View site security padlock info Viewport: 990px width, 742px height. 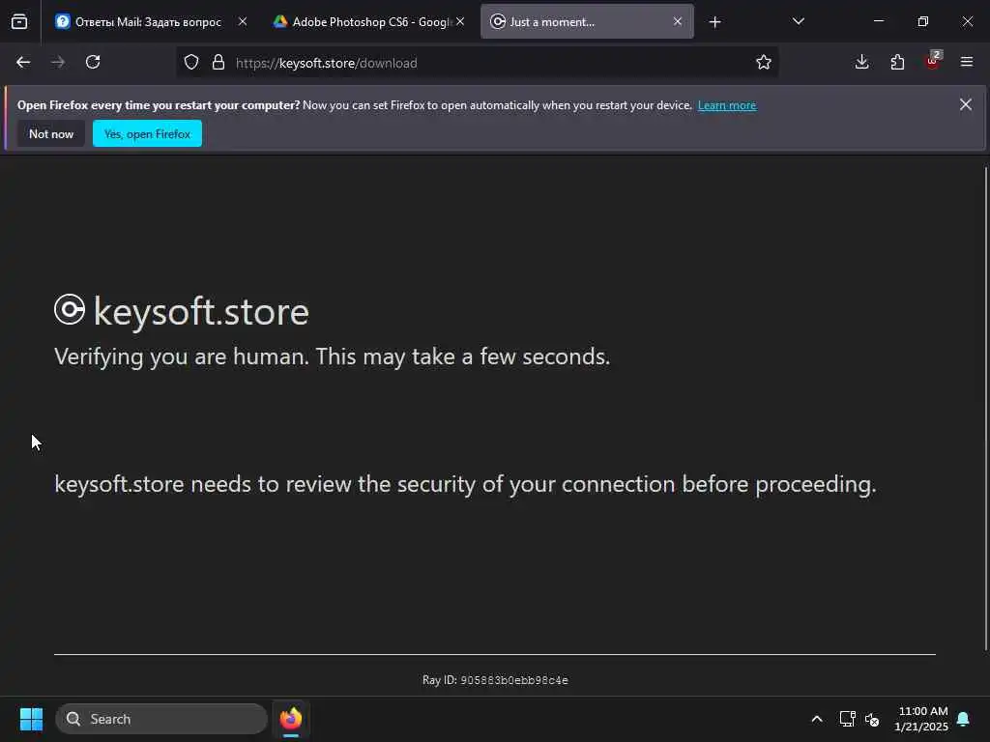tap(218, 62)
